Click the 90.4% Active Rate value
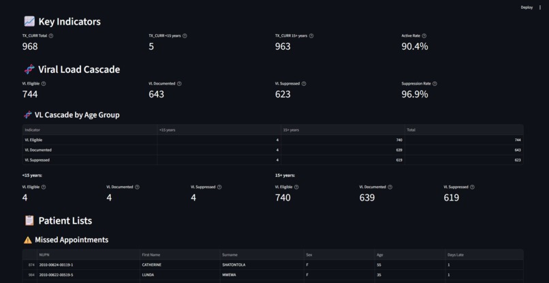The image size is (549, 283). tap(415, 46)
